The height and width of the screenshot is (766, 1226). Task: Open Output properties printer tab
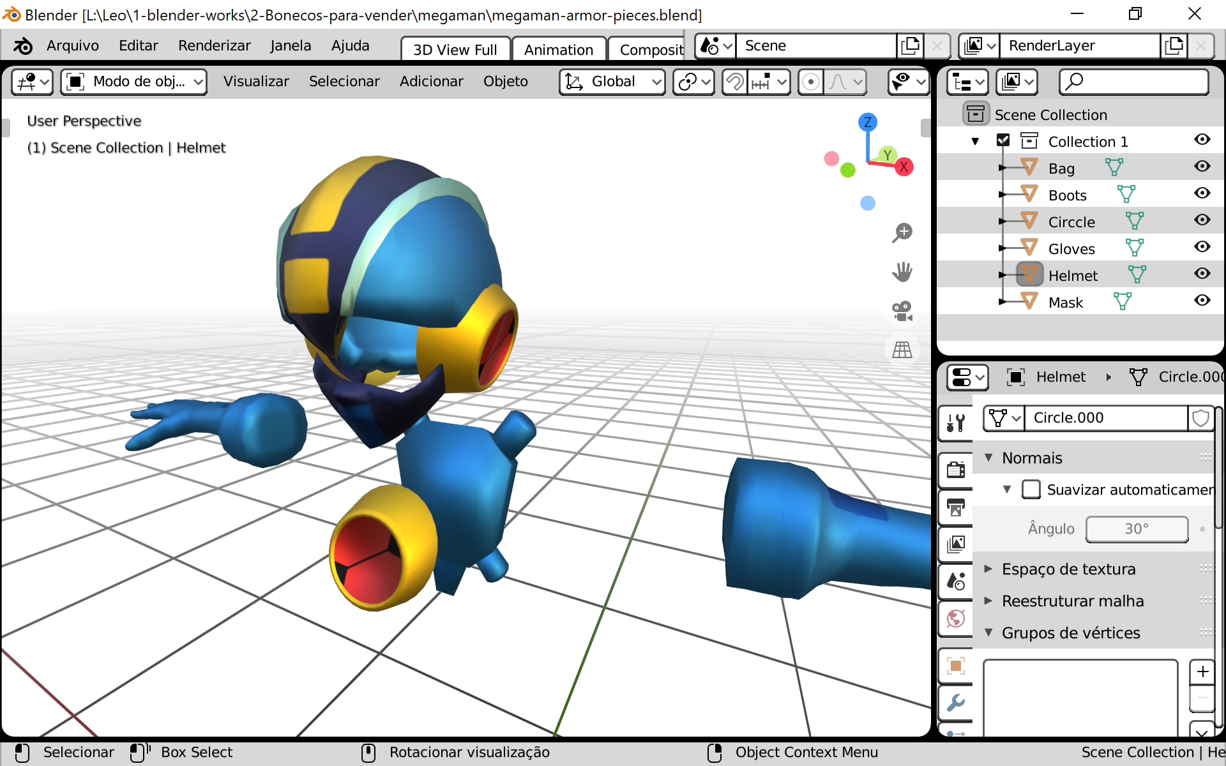pos(956,507)
